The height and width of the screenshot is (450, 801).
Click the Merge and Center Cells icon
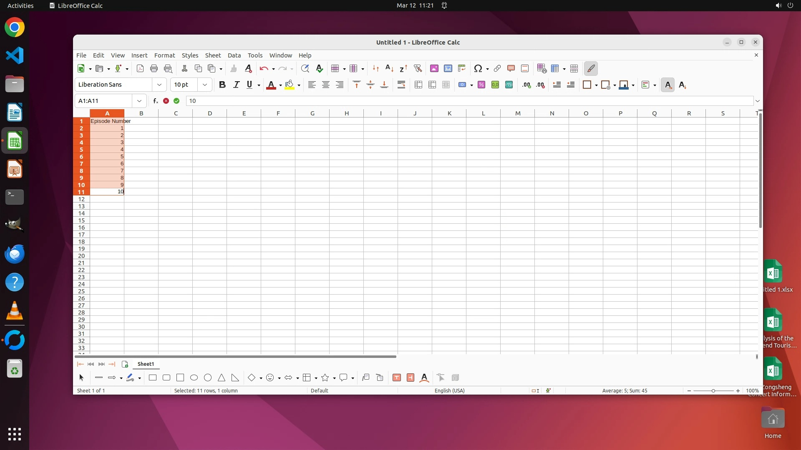[x=418, y=85]
